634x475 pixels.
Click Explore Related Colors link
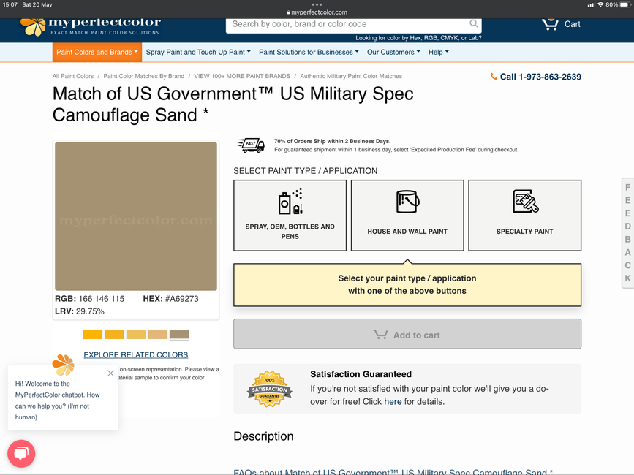[x=136, y=354]
